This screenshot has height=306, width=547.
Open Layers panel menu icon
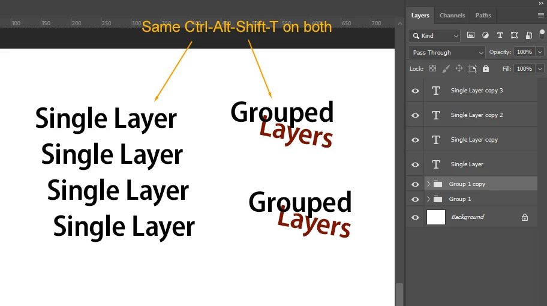pyautogui.click(x=541, y=16)
